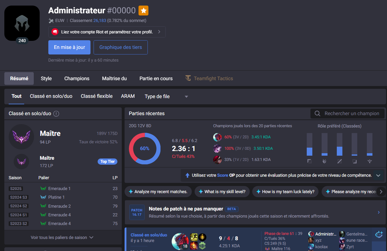Click the Top Tier badge

(108, 162)
